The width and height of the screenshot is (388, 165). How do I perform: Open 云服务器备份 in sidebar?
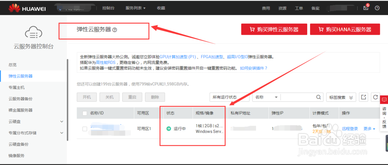[21, 99]
